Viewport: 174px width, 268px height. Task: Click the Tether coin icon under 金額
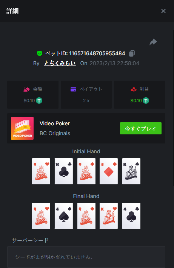pos(39,101)
